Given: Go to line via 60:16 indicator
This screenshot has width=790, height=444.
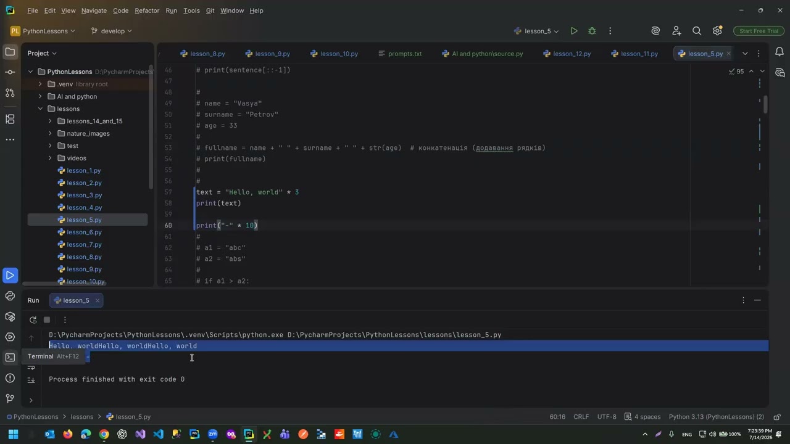Looking at the screenshot, I should [x=557, y=417].
